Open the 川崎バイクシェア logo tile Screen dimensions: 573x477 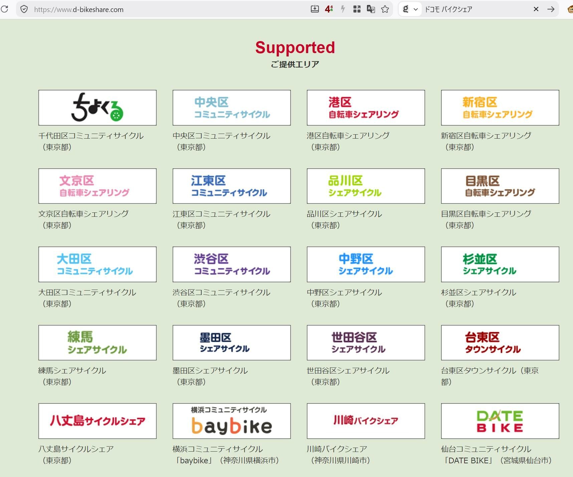pos(366,421)
